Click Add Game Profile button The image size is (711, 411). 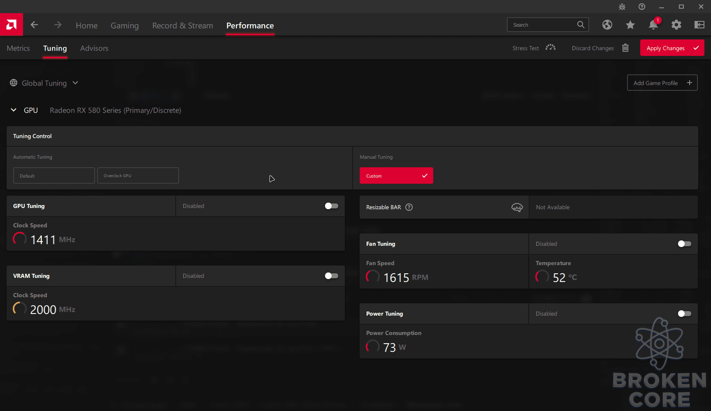click(x=662, y=83)
